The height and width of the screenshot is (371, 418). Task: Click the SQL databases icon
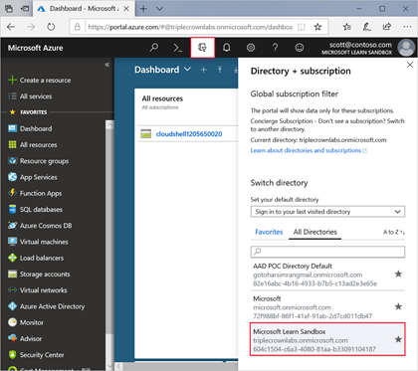(12, 210)
